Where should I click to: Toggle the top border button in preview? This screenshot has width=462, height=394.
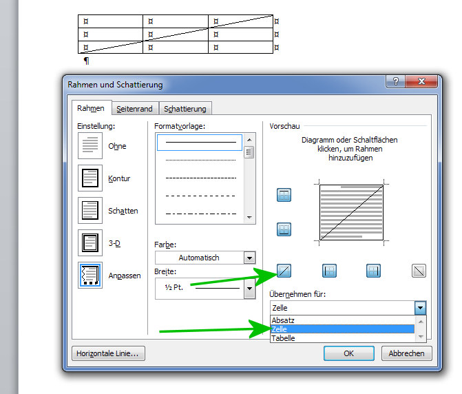click(284, 195)
